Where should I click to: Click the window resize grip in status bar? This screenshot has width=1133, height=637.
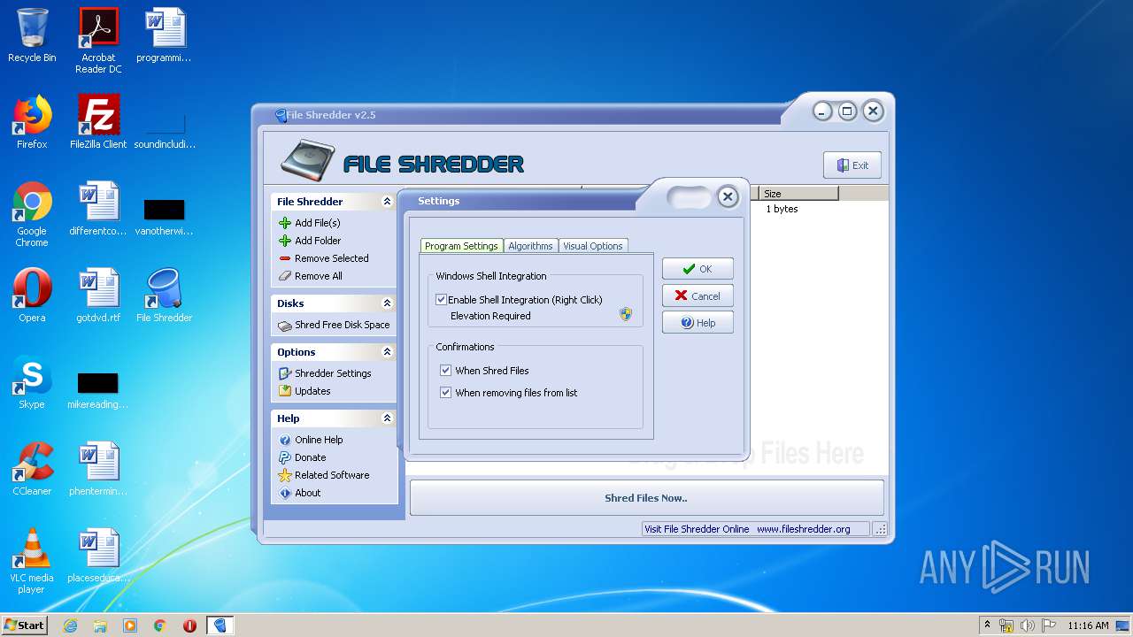pos(880,529)
